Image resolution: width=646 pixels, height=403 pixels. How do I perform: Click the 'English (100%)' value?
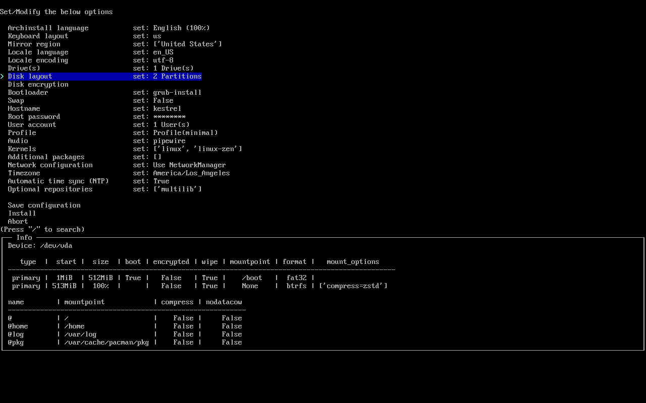click(182, 28)
